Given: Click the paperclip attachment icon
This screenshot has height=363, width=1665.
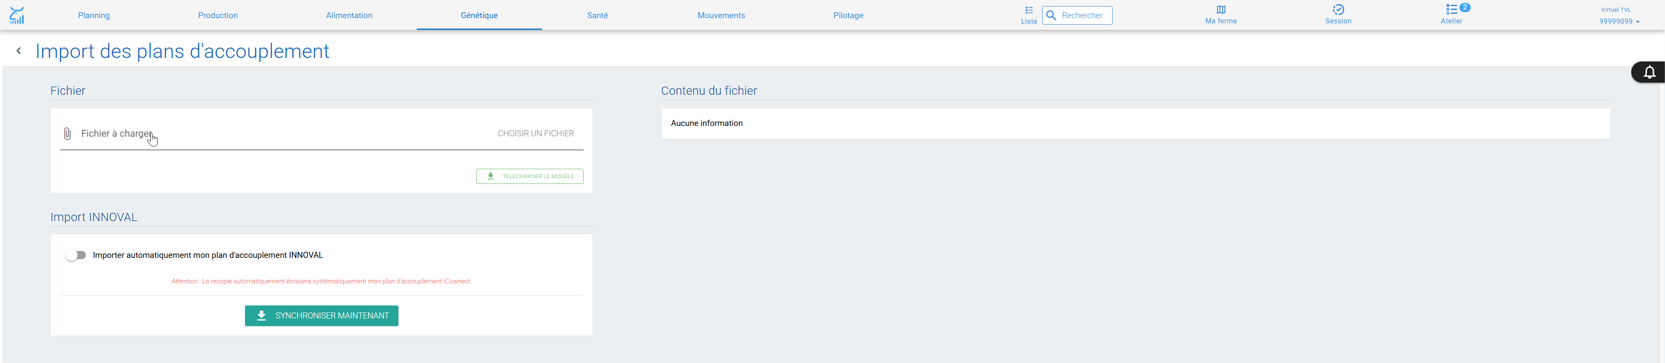Looking at the screenshot, I should (x=67, y=133).
